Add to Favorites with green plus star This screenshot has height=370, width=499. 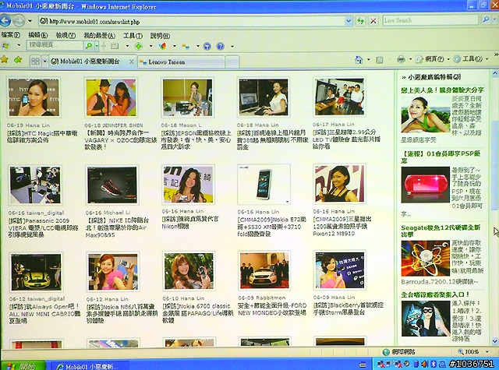[18, 60]
